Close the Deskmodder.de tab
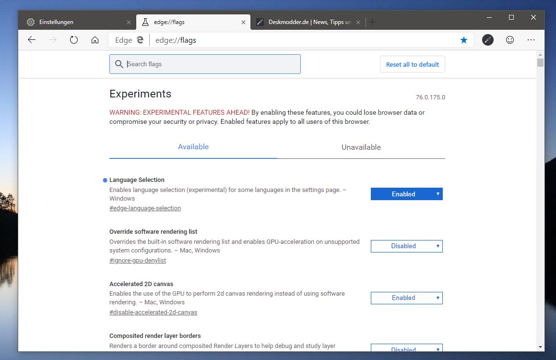Viewport: 556px width, 360px height. 358,23
